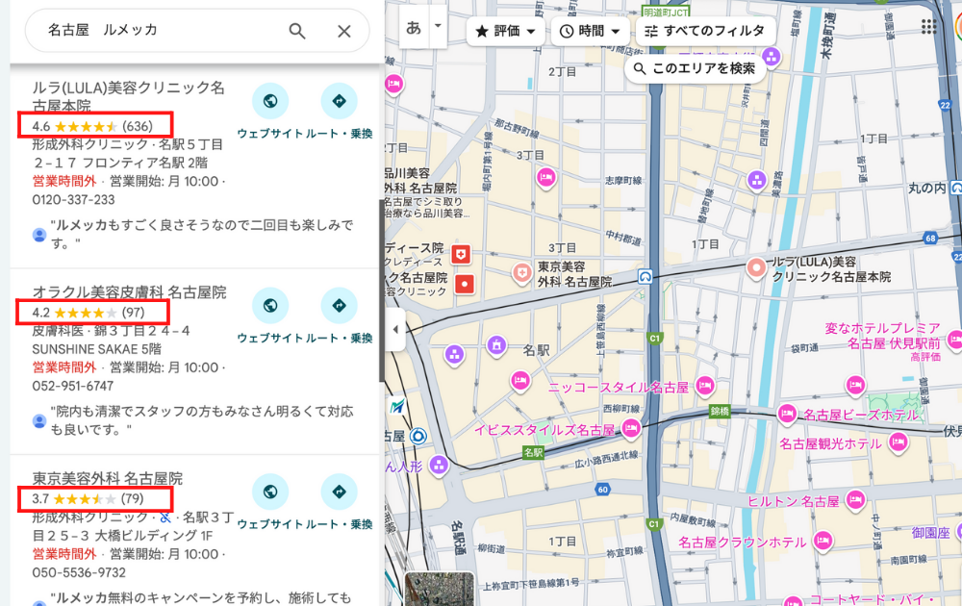This screenshot has height=606, width=962.
Task: Click the 4.6 rating with 636 reviews
Action: pos(92,126)
